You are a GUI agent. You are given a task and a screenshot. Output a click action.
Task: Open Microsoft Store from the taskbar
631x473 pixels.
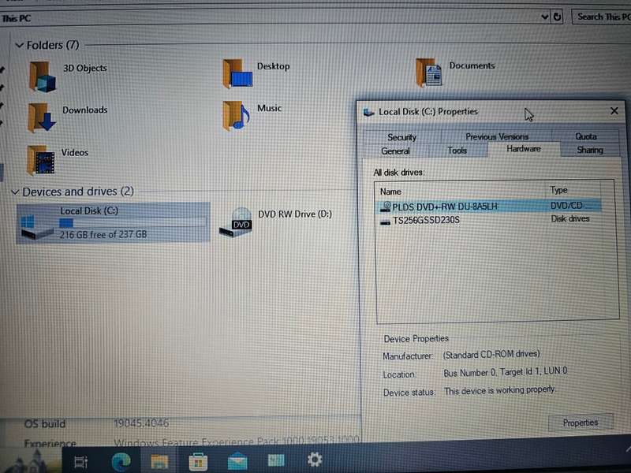199,461
